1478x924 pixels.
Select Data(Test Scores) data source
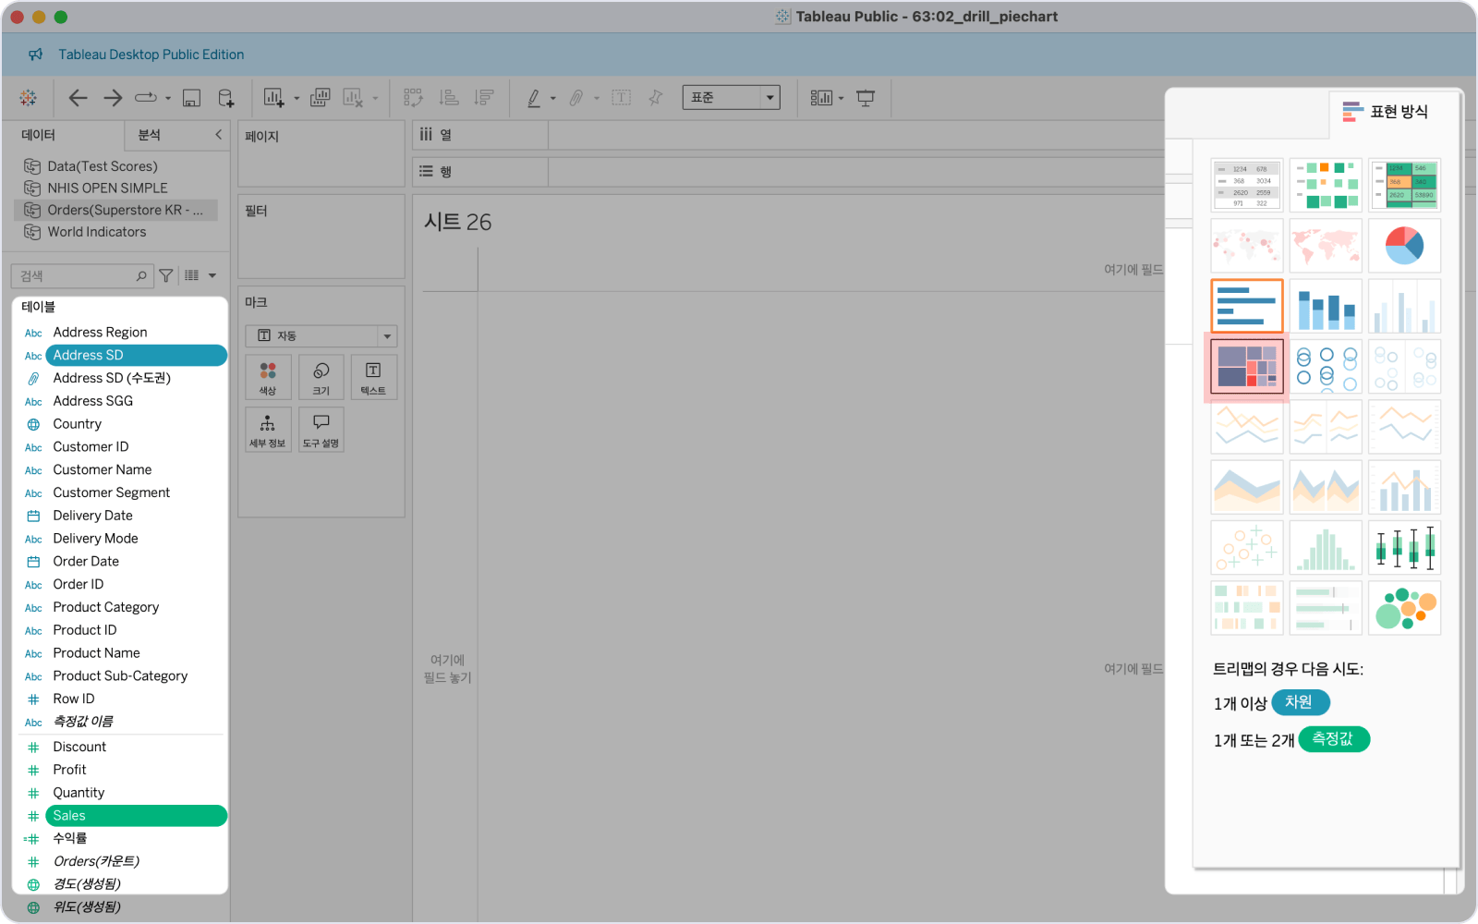coord(103,166)
